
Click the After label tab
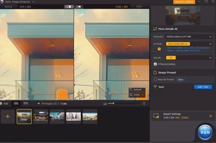139,7
